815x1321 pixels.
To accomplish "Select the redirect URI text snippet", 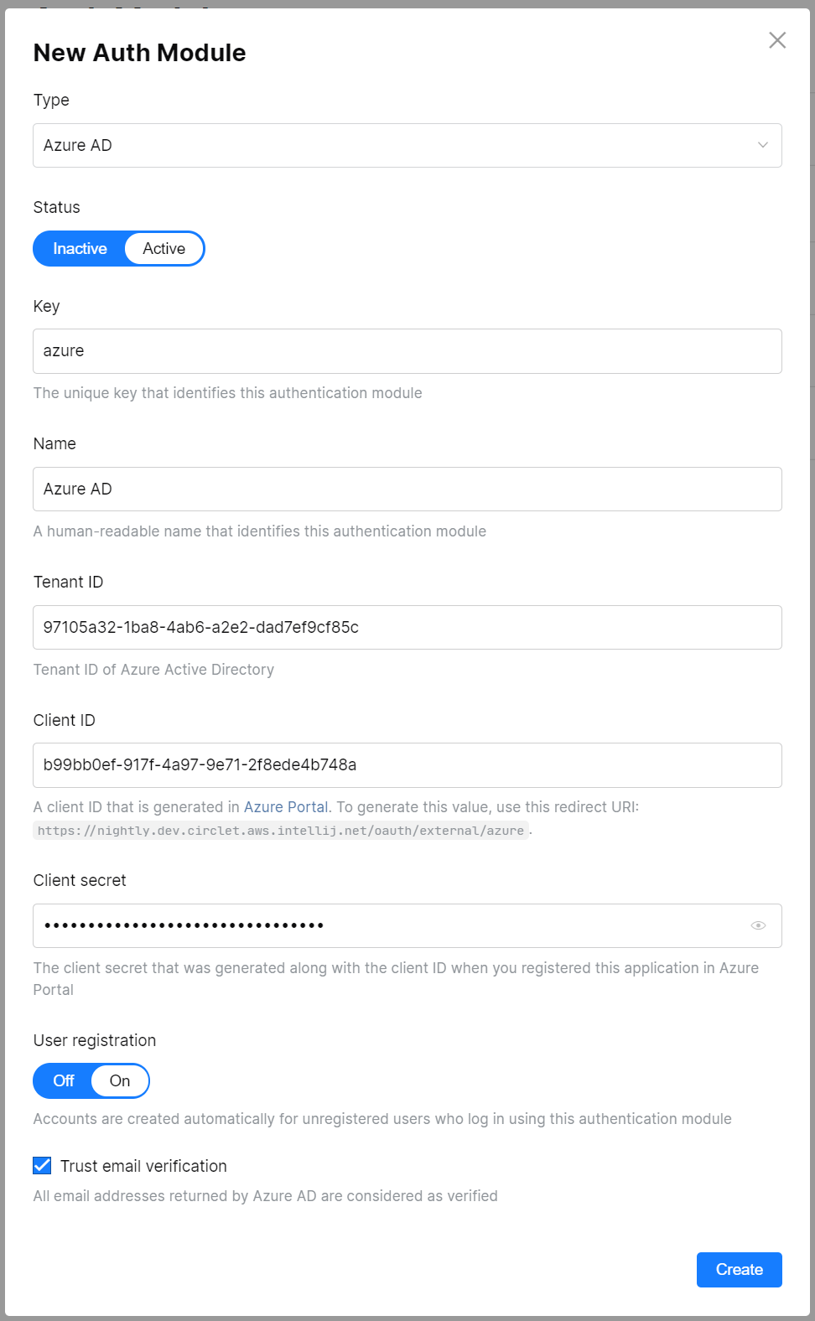I will tap(281, 831).
